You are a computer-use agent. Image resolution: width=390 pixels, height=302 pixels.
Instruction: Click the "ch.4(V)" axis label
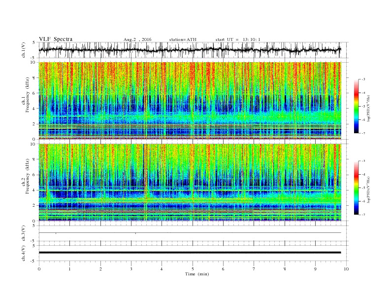click(24, 253)
